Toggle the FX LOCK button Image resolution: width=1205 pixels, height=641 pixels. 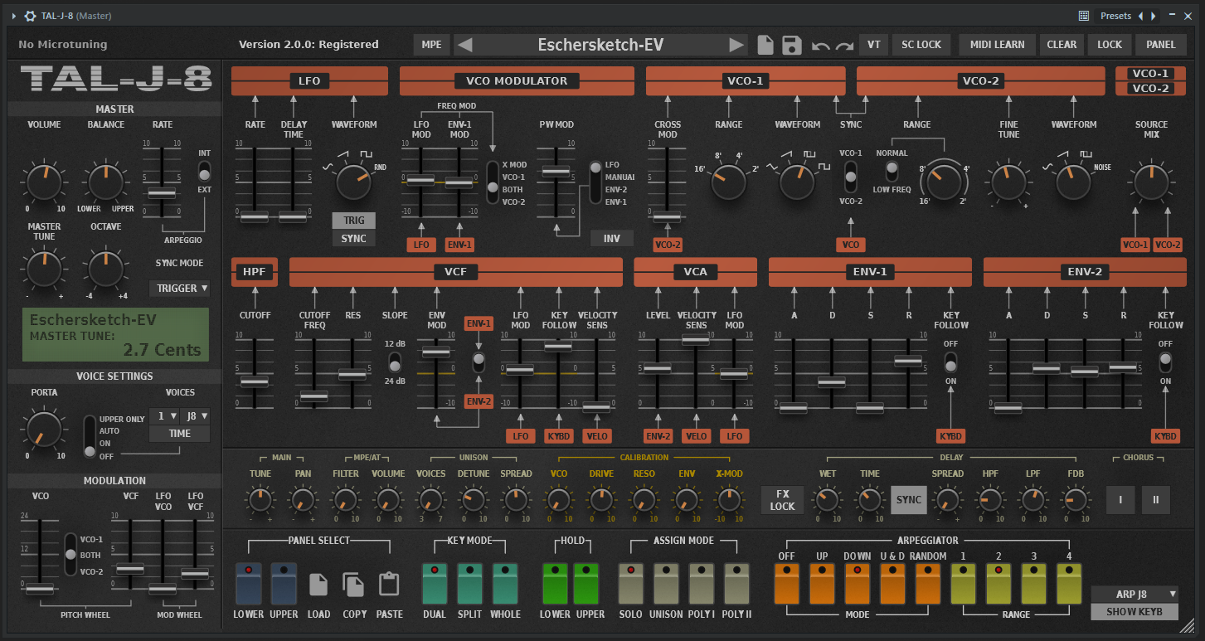click(x=782, y=500)
